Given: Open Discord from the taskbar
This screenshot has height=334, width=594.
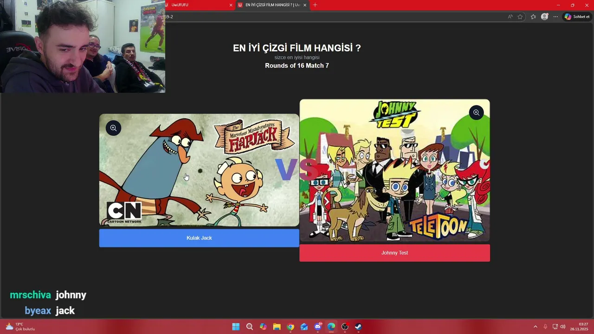Looking at the screenshot, I should [317, 327].
